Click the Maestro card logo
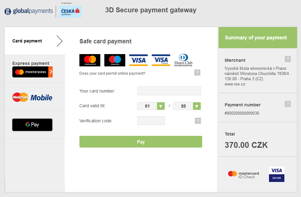 click(x=115, y=60)
